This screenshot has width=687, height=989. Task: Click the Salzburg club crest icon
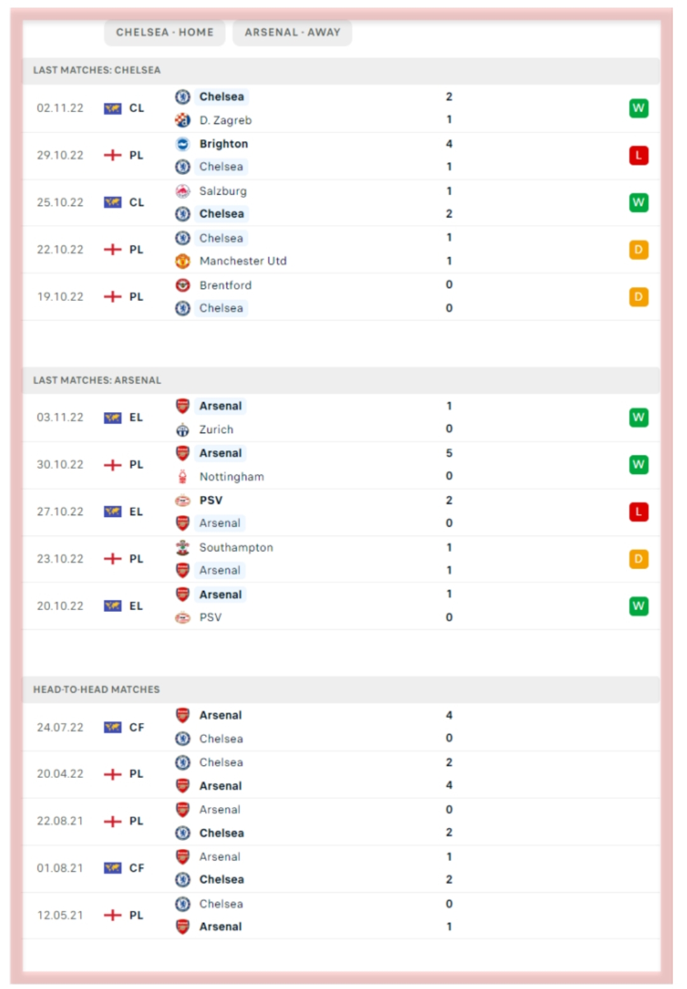click(x=183, y=191)
